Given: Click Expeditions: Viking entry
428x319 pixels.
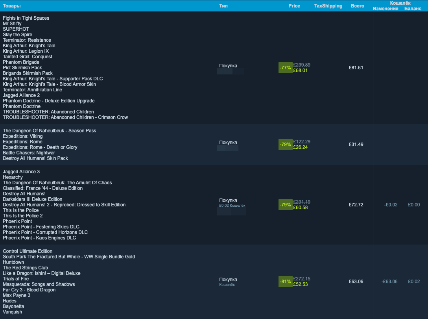Looking at the screenshot, I should [23, 136].
